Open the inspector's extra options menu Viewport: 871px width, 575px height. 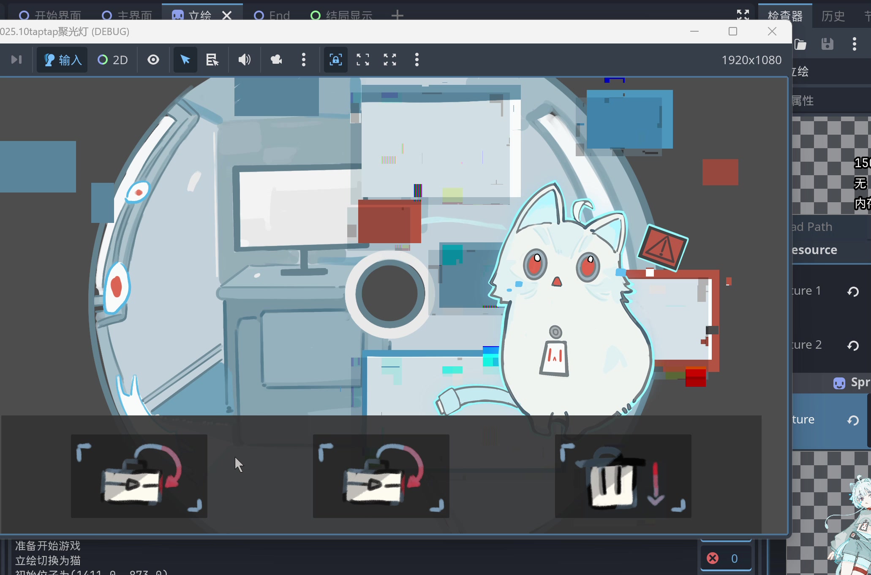[x=855, y=44]
